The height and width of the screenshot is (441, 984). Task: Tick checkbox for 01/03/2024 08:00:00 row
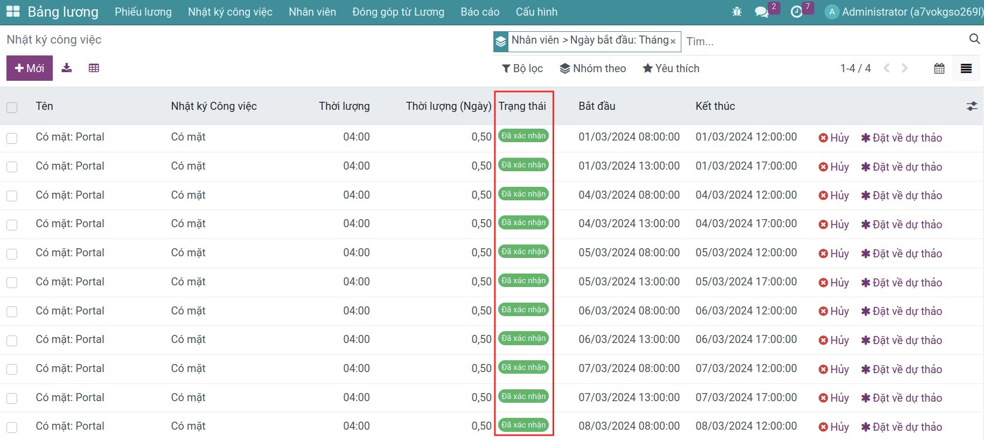click(12, 138)
